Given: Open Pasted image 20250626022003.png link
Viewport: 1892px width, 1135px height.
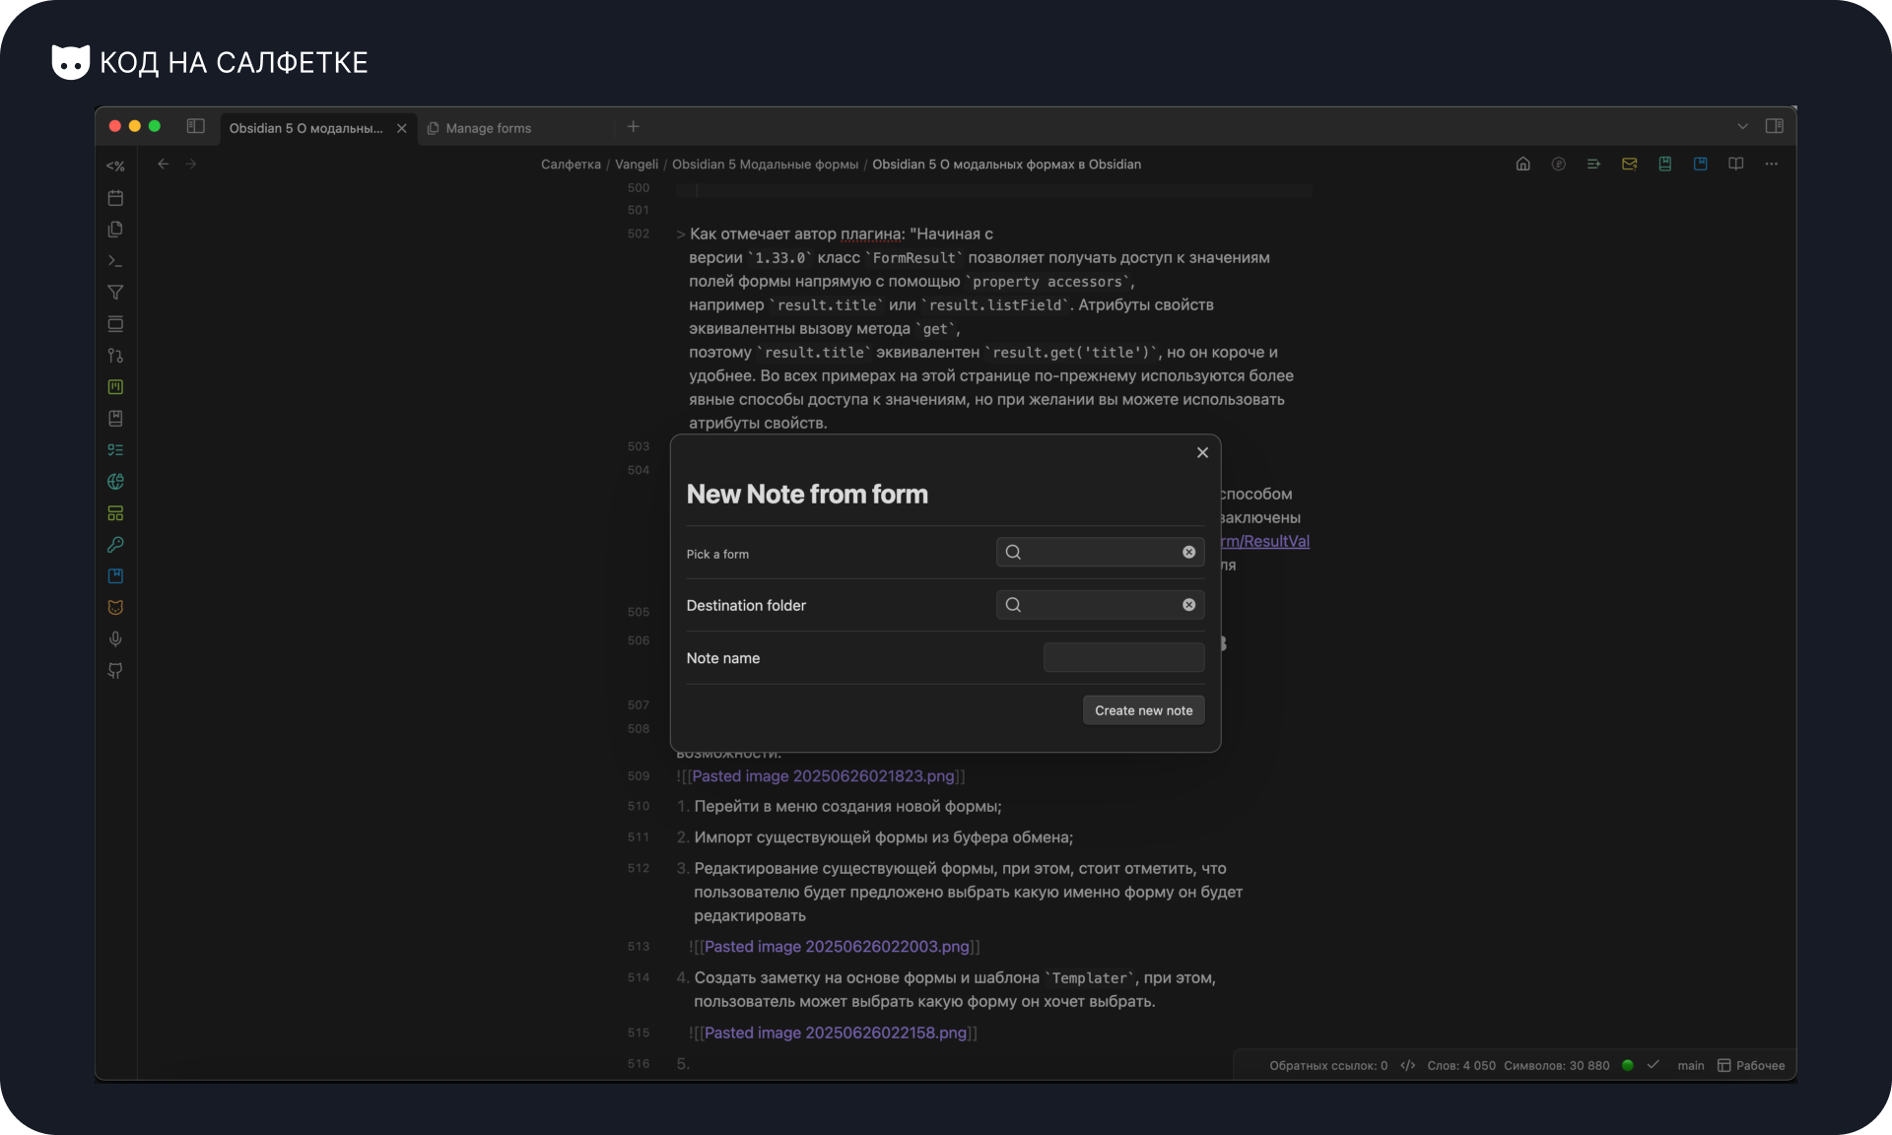Looking at the screenshot, I should pos(837,947).
